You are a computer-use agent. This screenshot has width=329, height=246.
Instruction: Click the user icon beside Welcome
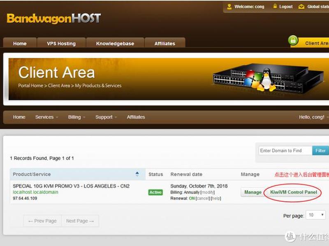click(x=229, y=7)
